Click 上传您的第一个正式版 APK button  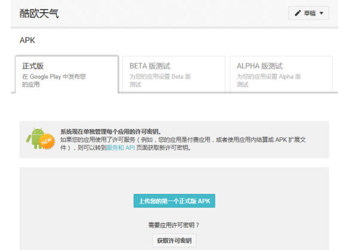click(174, 200)
